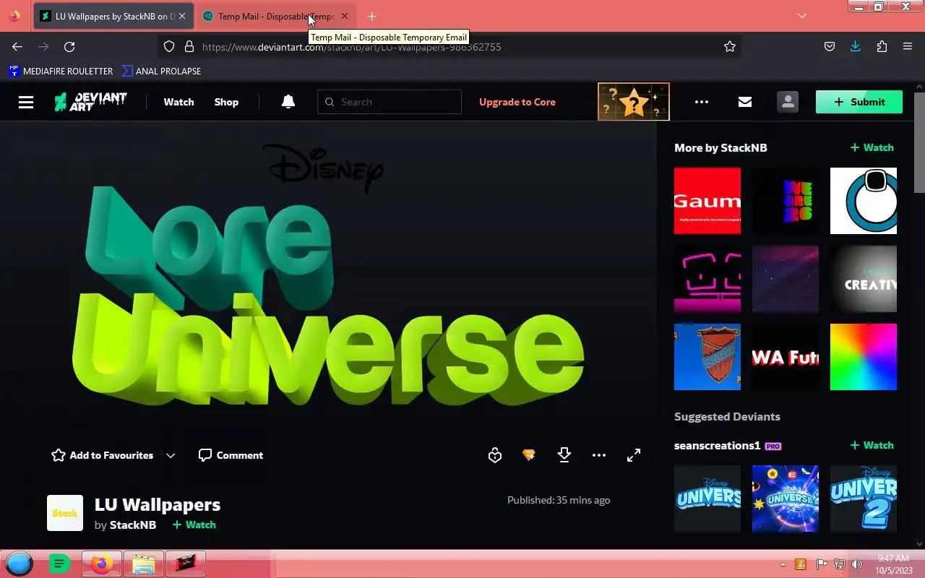925x578 pixels.
Task: Watch StackNB from the sidebar
Action: coord(872,147)
